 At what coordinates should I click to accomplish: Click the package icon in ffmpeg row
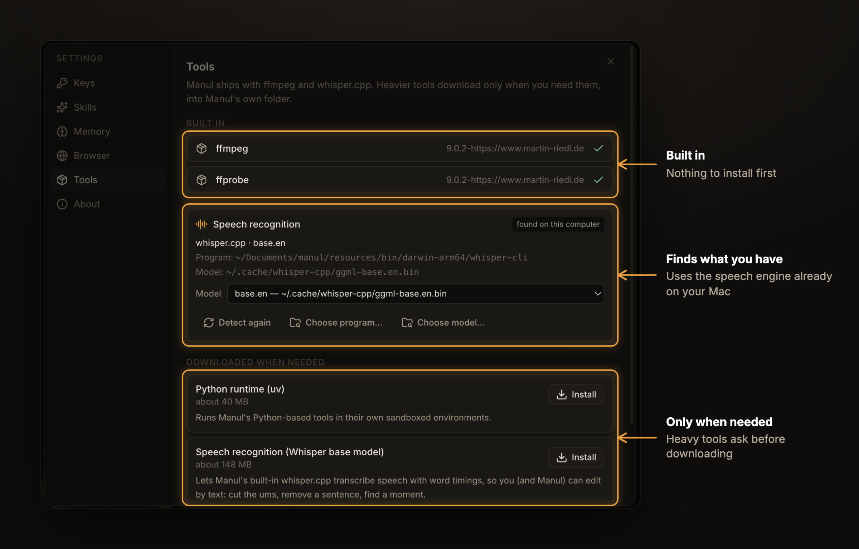tap(202, 148)
